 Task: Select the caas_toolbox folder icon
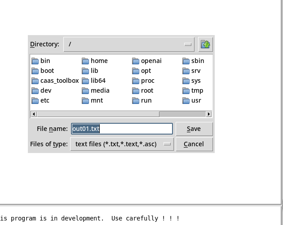[35, 81]
